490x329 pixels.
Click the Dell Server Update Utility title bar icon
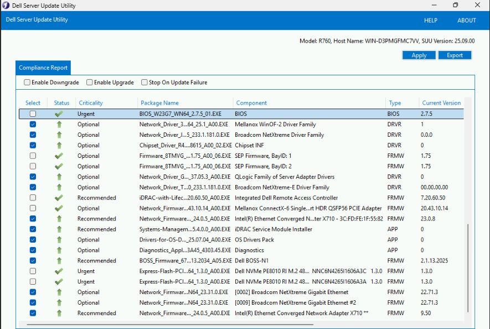6,6
